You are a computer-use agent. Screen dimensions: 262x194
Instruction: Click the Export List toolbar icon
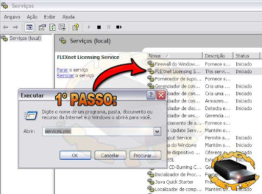tap(62, 27)
